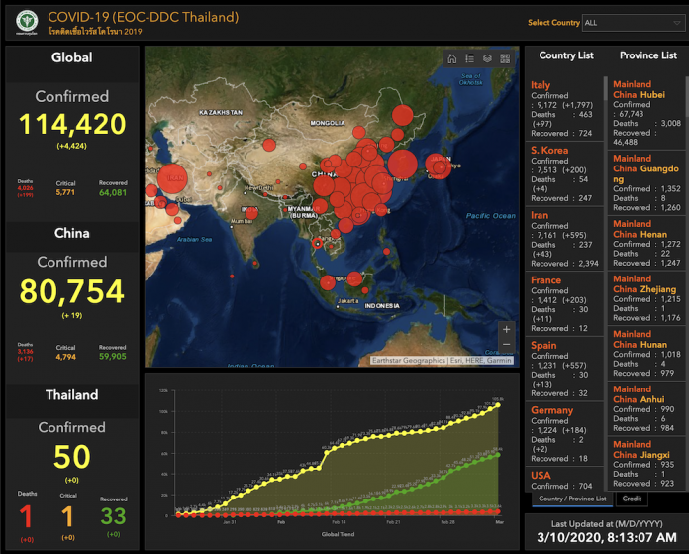The width and height of the screenshot is (689, 554).
Task: Open the basemap gallery grid icon
Action: pyautogui.click(x=505, y=58)
